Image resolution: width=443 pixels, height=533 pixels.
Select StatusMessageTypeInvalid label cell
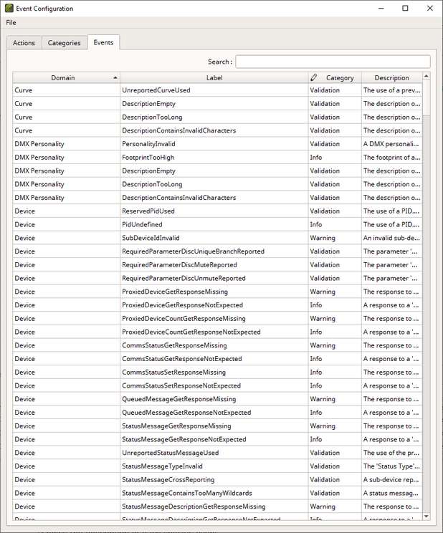point(214,466)
